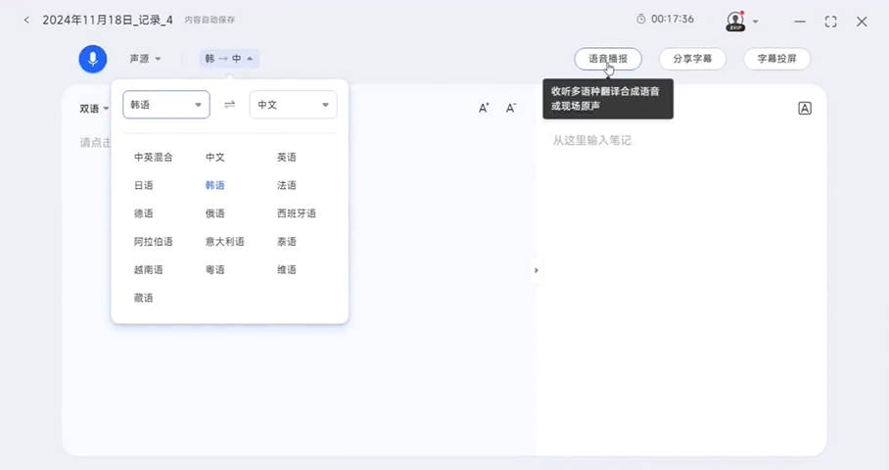Click the blue microphone record button
This screenshot has height=470, width=889.
point(93,59)
